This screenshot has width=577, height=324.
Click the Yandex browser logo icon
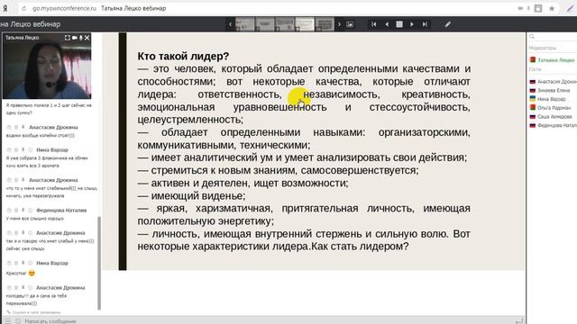coord(5,8)
